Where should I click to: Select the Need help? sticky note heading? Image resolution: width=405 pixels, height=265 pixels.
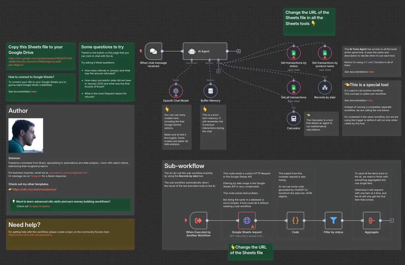pos(24,225)
